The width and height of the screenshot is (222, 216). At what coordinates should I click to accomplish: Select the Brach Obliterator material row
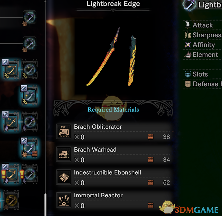[114, 132]
